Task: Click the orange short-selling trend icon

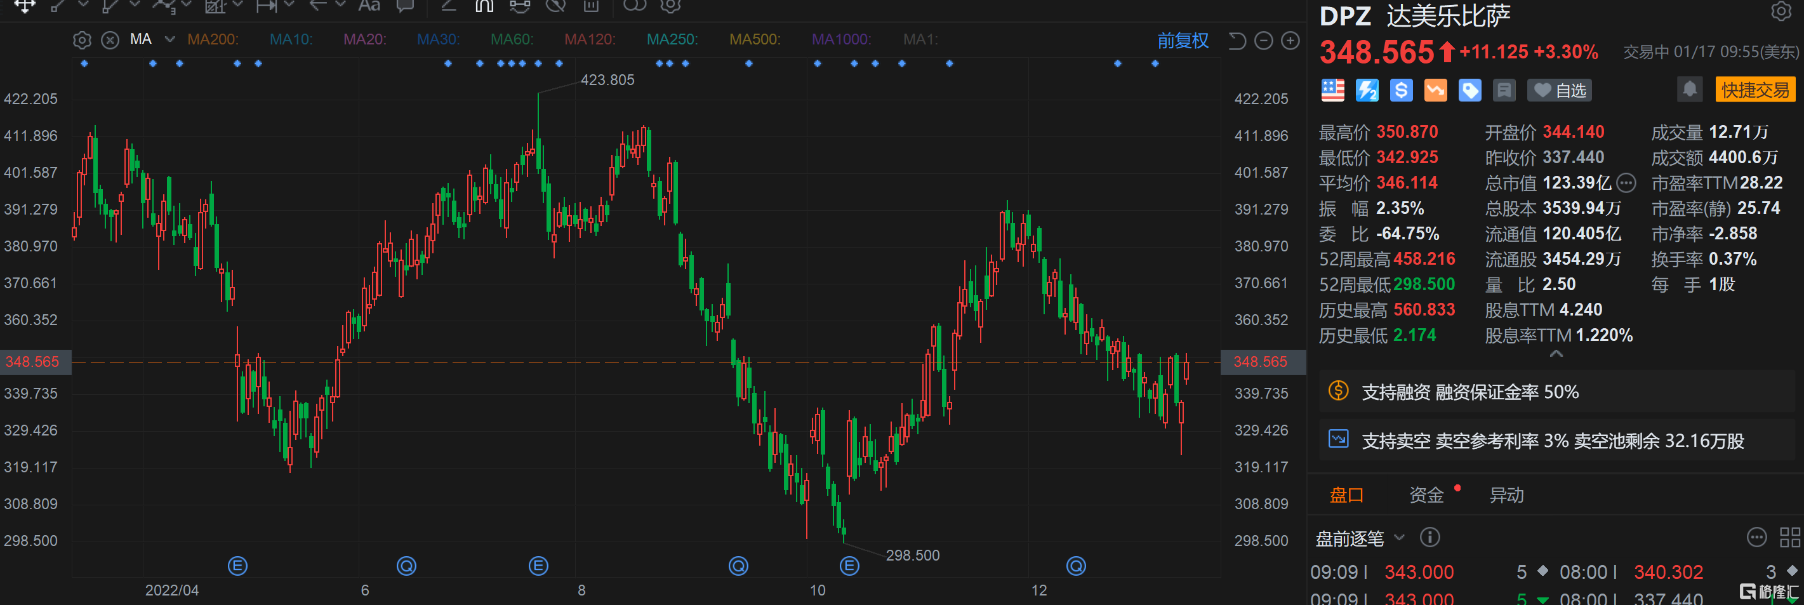Action: coord(1435,90)
